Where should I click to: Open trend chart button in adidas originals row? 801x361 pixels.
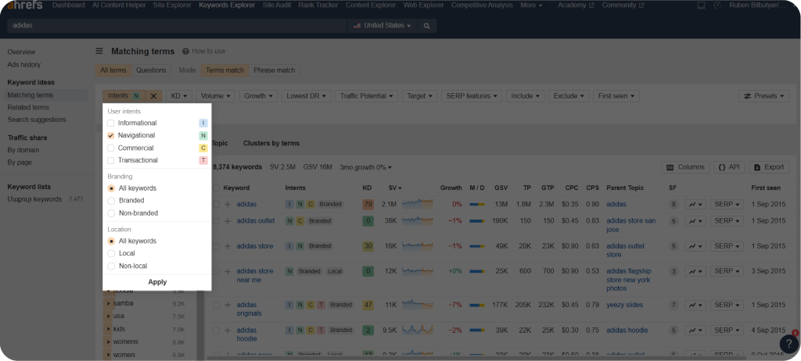click(695, 305)
